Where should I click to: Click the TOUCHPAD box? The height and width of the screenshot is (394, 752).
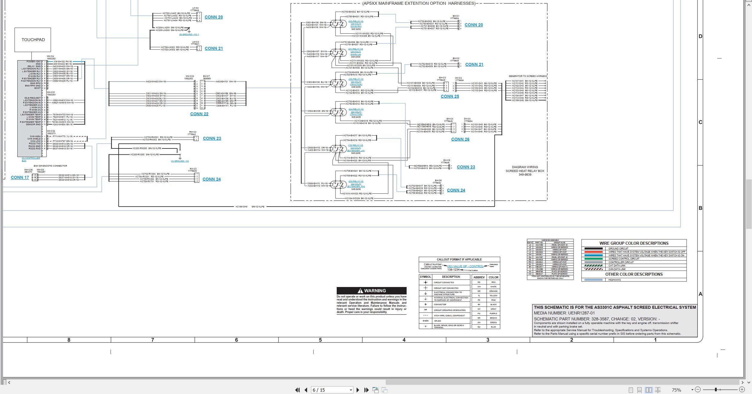(33, 40)
